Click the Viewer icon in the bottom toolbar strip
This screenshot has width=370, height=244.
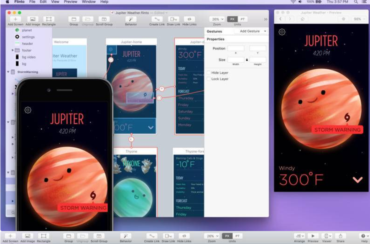tap(327, 236)
